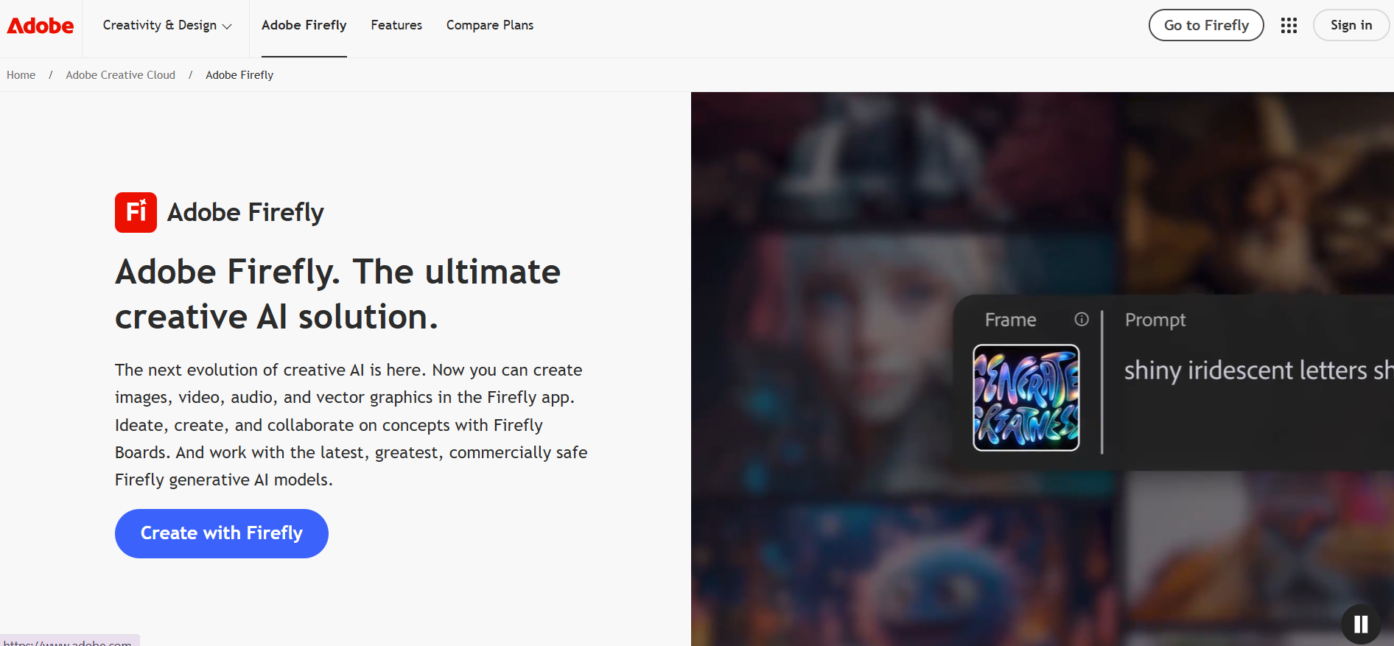Click the red Firefly Fi logo
Screen dimensions: 1394x646
click(136, 212)
